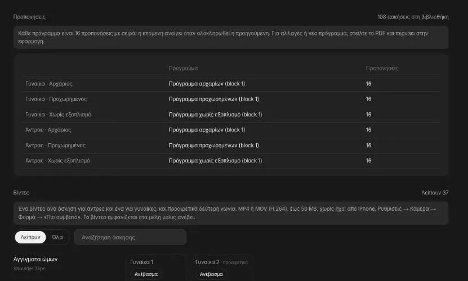The width and height of the screenshot is (468, 281).
Task: Click the Shoulder Taps subtitle
Action: click(x=29, y=269)
